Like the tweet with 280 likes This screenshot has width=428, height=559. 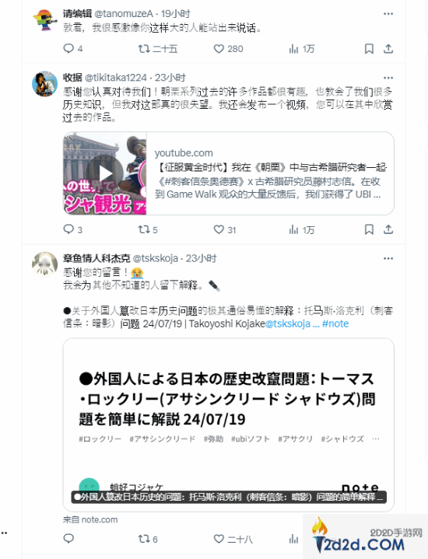[219, 49]
